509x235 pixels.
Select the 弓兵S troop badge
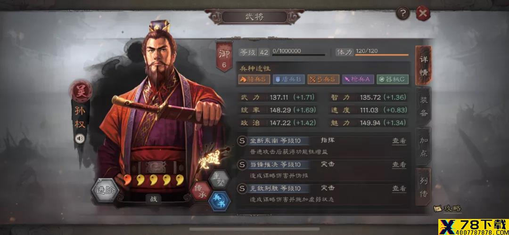click(x=323, y=79)
